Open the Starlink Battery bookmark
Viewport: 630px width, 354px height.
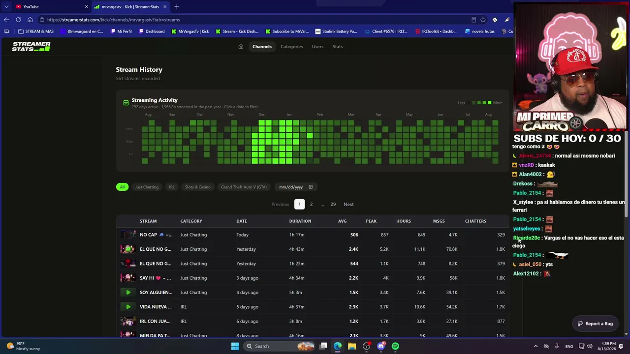tap(336, 31)
